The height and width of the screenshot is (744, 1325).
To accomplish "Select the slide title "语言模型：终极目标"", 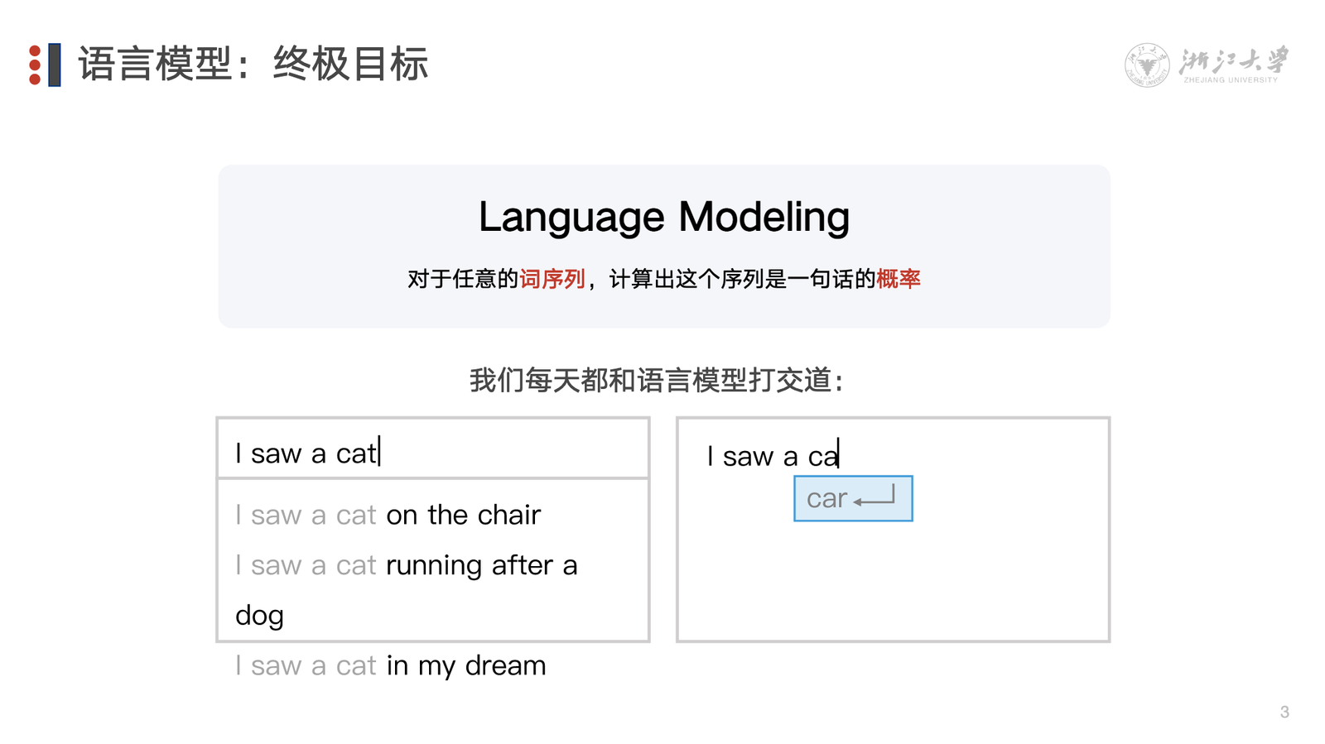I will click(253, 64).
